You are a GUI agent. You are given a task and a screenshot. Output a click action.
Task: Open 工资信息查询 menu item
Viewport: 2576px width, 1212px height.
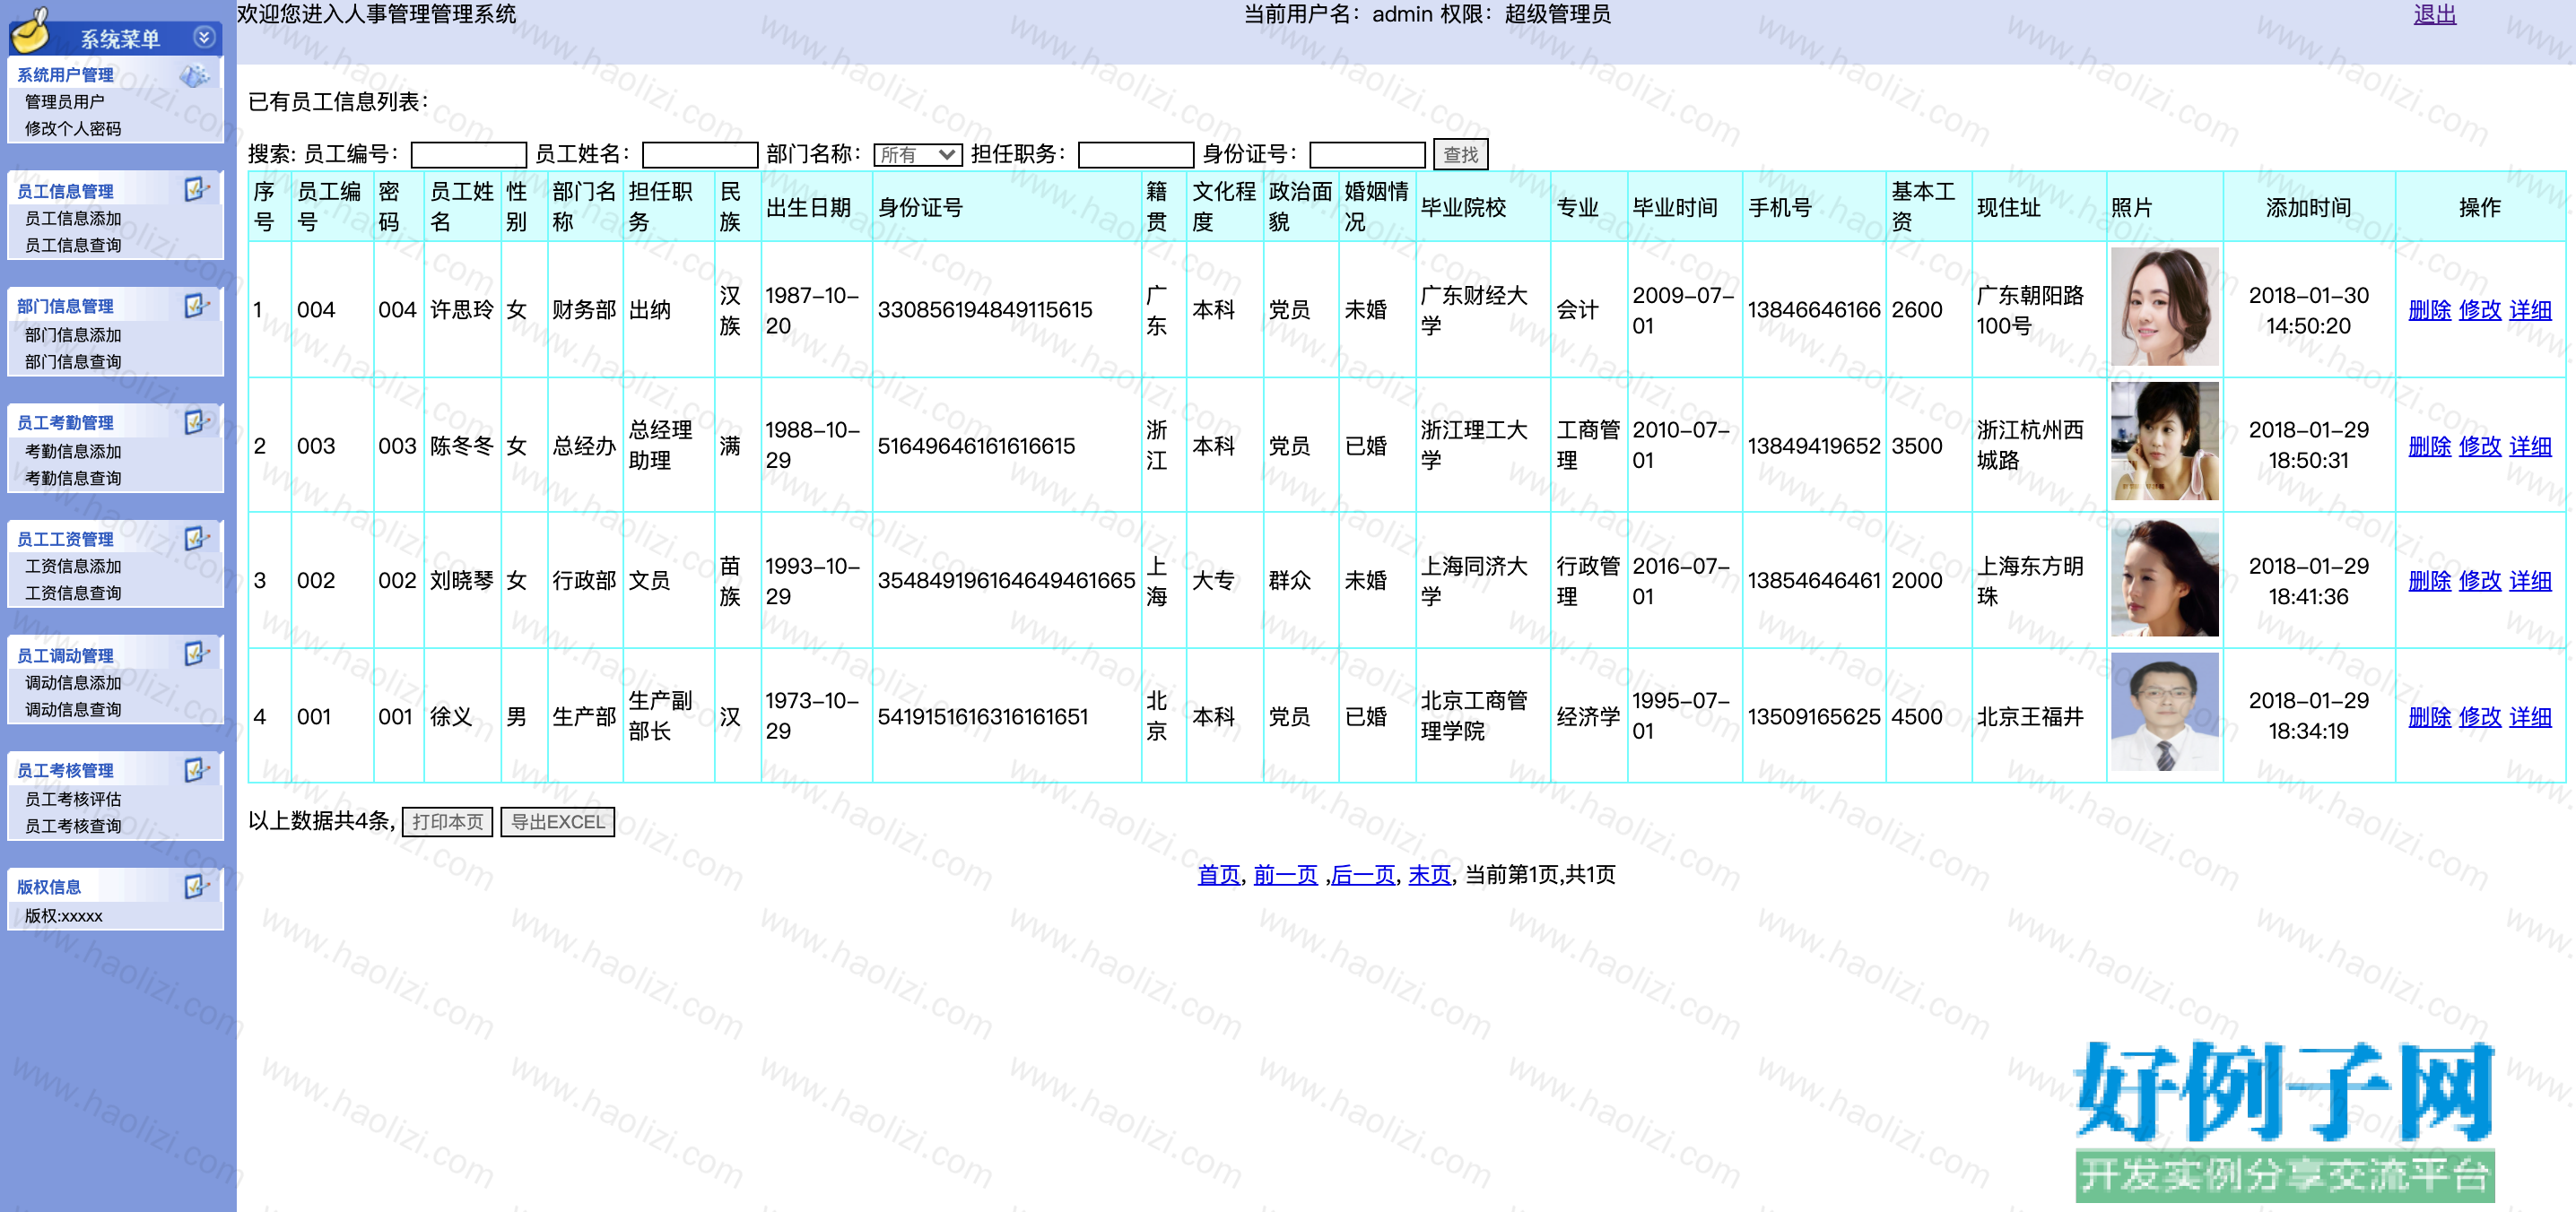(73, 593)
